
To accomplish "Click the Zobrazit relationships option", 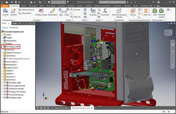I will (x=75, y=9).
